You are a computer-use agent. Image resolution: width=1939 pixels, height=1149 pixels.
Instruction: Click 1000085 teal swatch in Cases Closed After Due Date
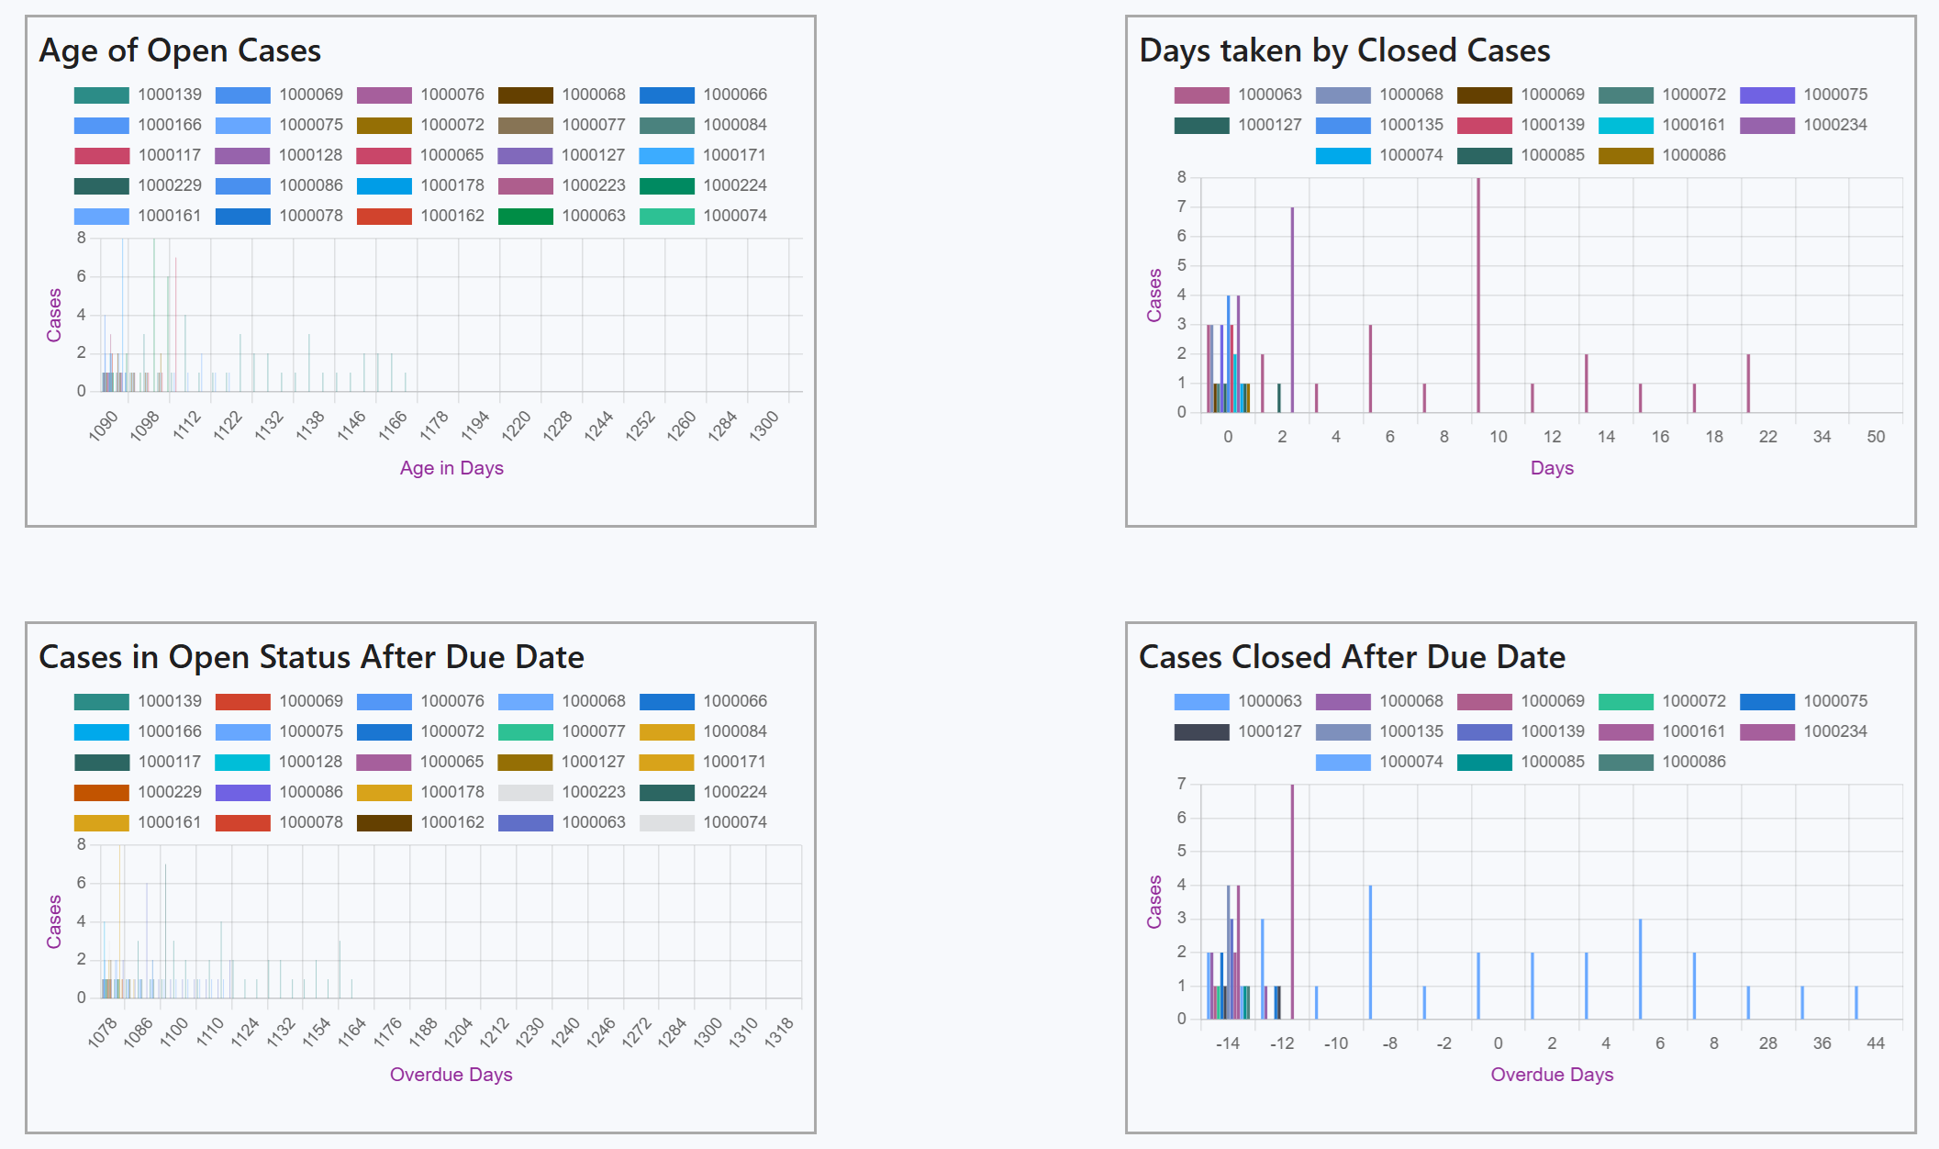click(1485, 762)
